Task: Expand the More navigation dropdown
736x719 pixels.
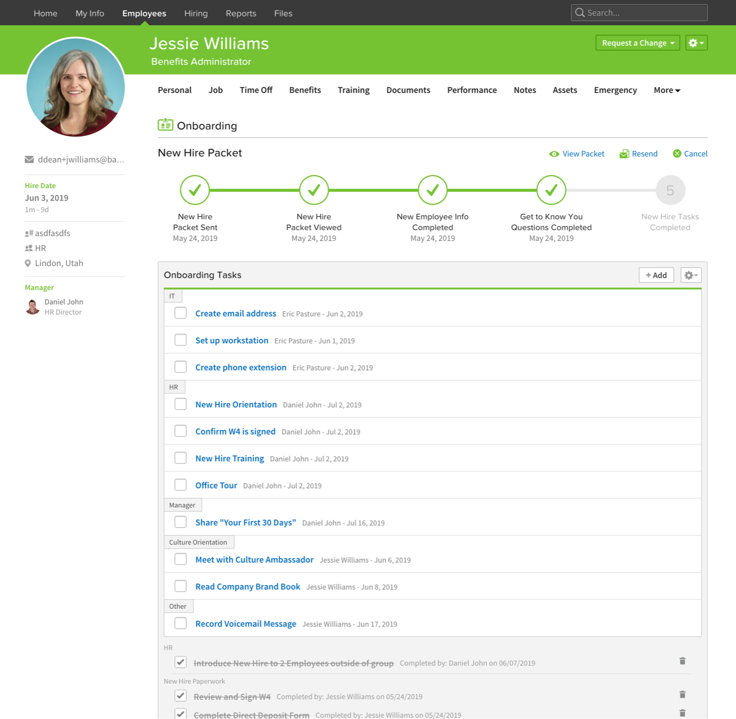Action: pos(666,90)
